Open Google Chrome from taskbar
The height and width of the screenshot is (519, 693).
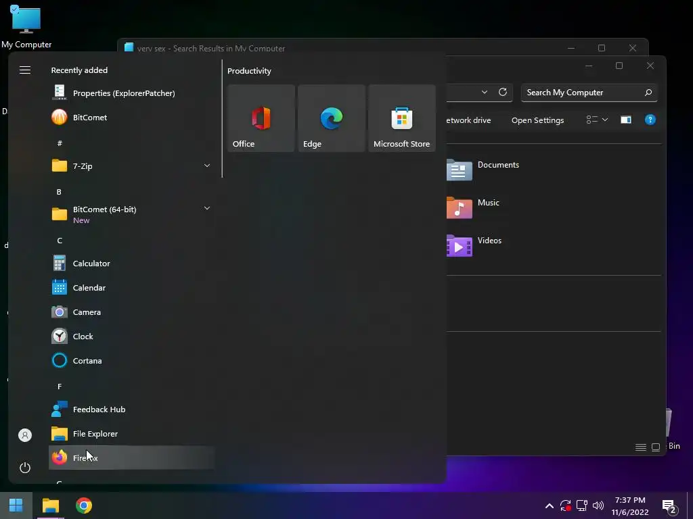pyautogui.click(x=83, y=505)
